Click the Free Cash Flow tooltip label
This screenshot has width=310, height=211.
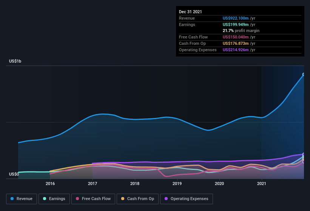tap(193, 37)
